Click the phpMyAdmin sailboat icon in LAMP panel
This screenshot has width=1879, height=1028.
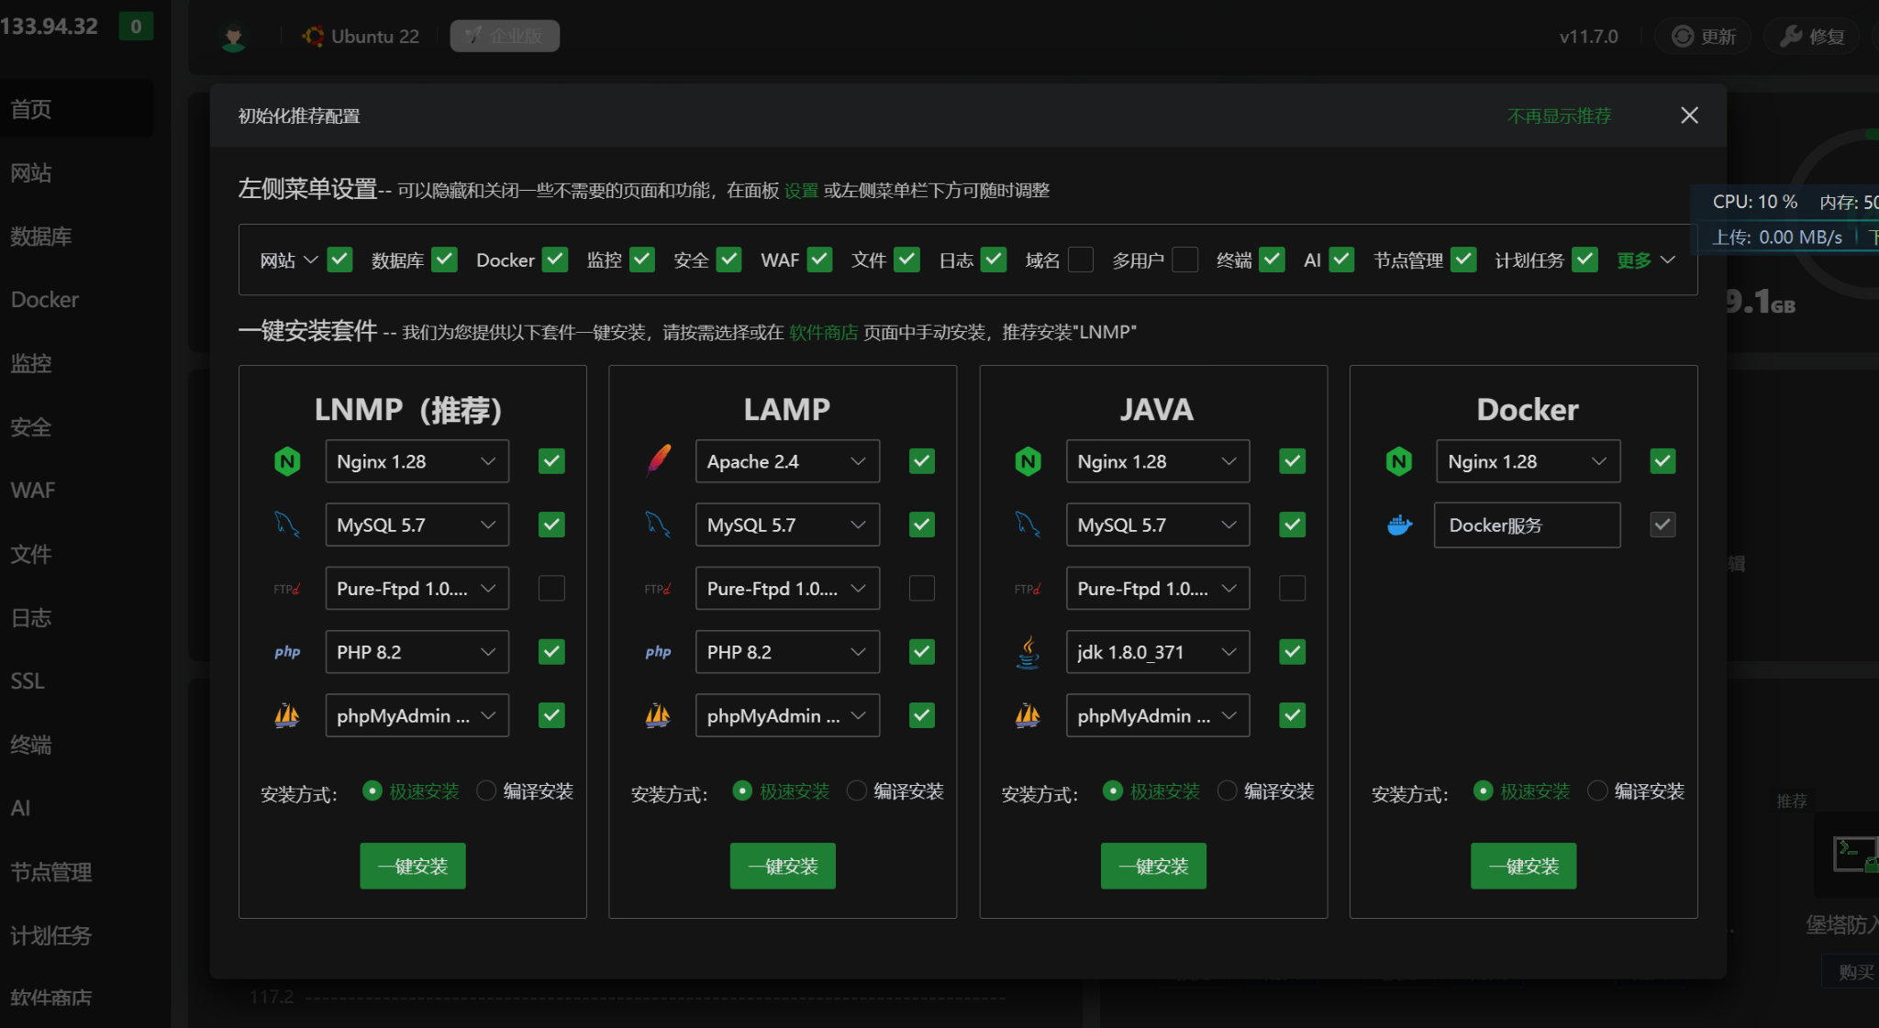pyautogui.click(x=658, y=715)
